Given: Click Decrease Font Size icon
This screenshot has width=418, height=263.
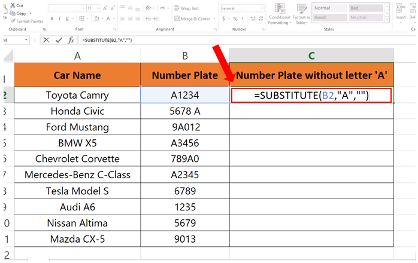Looking at the screenshot, I should (113, 8).
